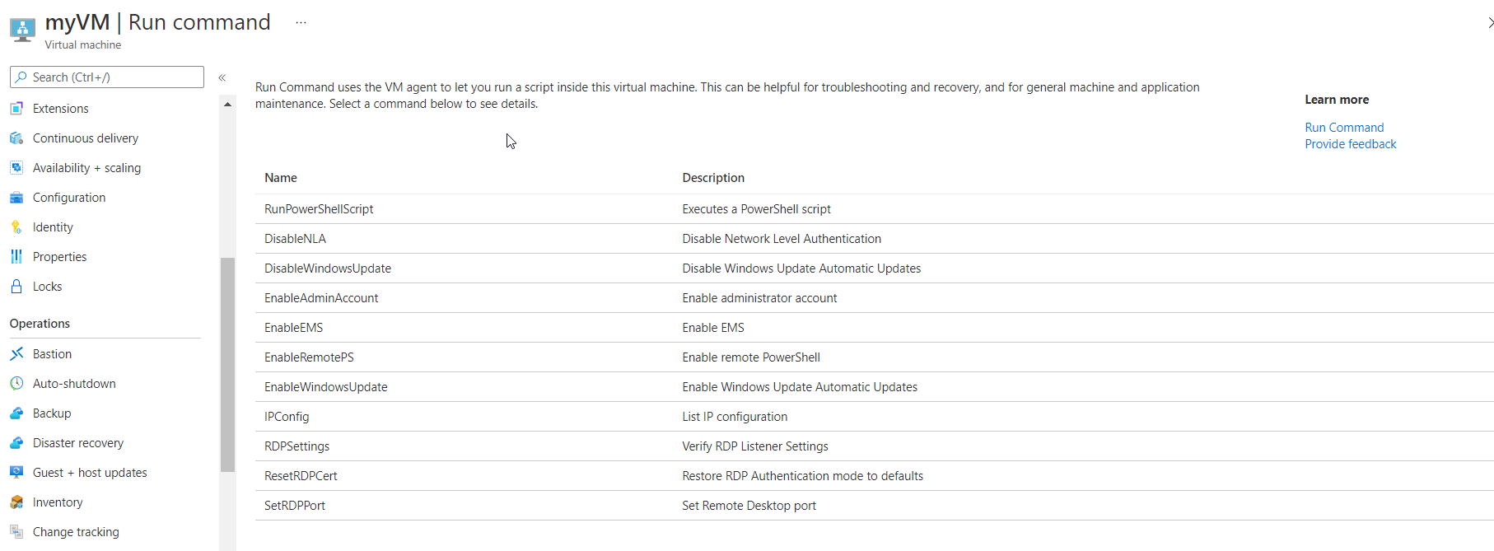The width and height of the screenshot is (1494, 551).
Task: Connect using Bastion
Action: pyautogui.click(x=51, y=353)
